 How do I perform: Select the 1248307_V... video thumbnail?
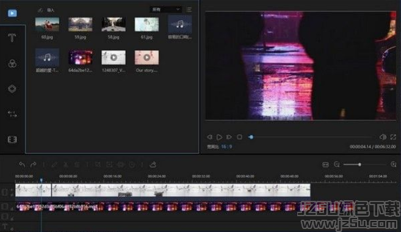tap(114, 57)
